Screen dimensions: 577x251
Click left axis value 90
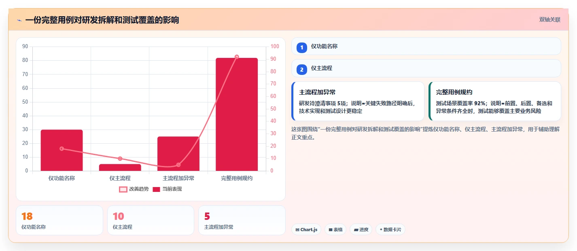(x=25, y=47)
